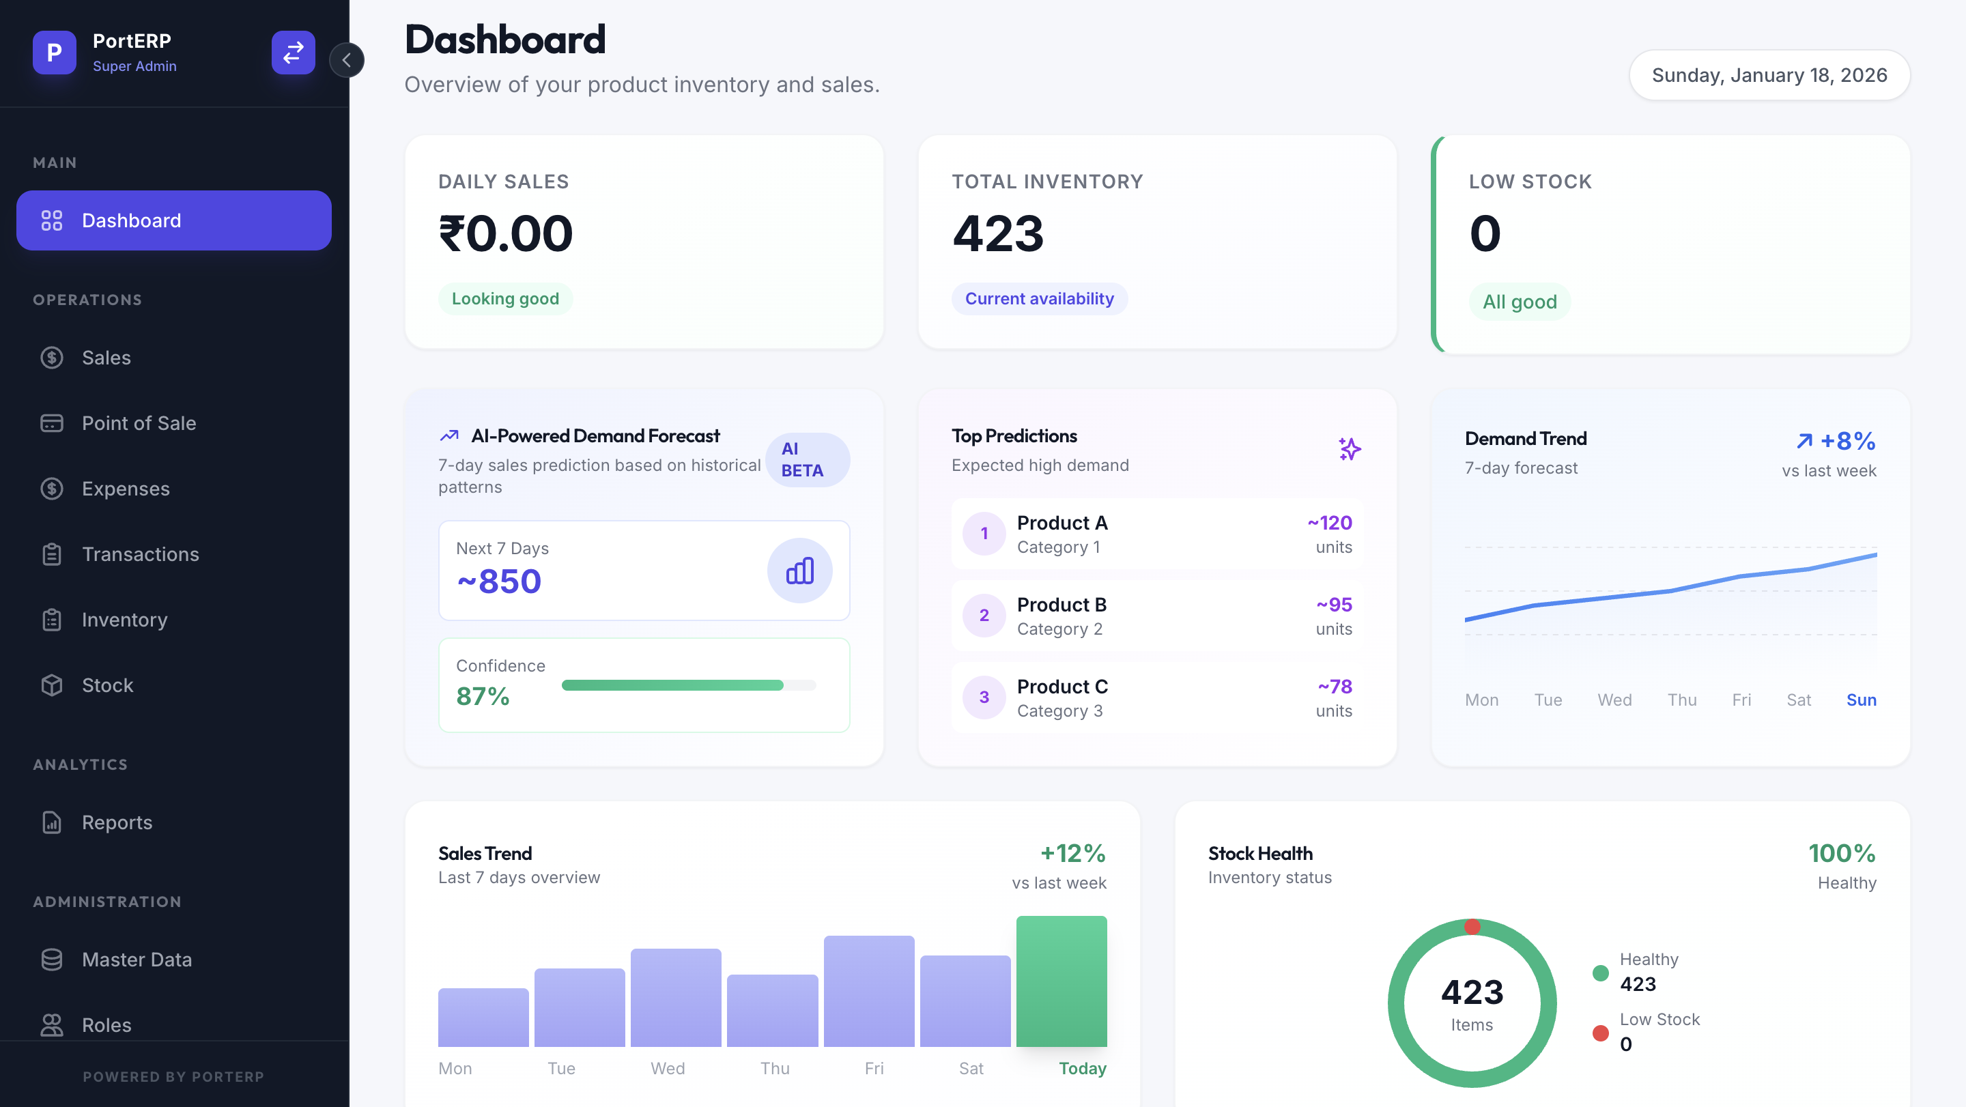Screen dimensions: 1966x1107
Task: Open Point of Sale page
Action: [x=174, y=423]
